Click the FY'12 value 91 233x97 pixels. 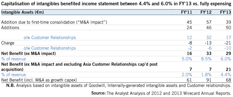click(x=209, y=80)
